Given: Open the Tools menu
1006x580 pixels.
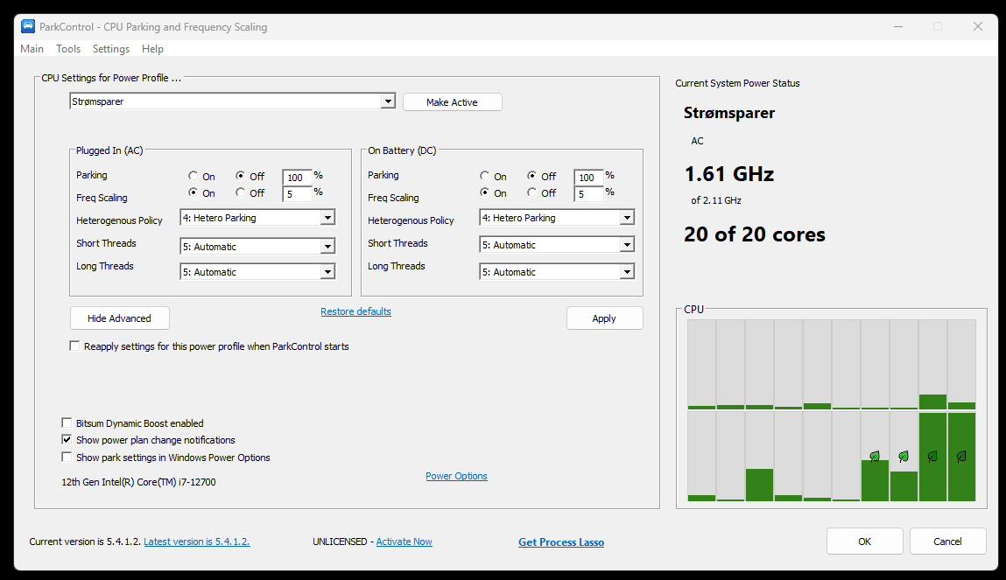Looking at the screenshot, I should tap(68, 49).
